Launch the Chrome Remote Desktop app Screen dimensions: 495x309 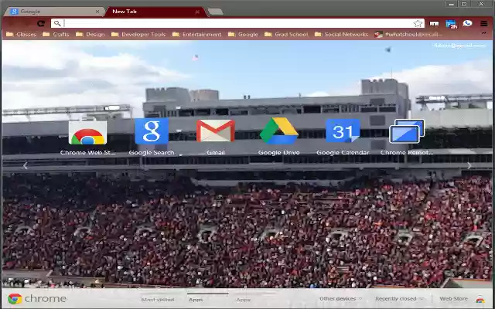click(x=407, y=131)
